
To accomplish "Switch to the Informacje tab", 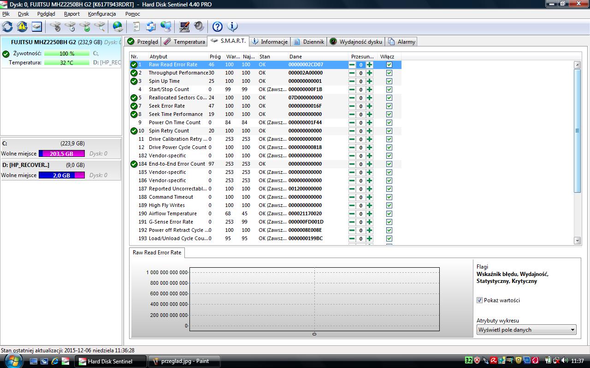I will click(x=270, y=42).
